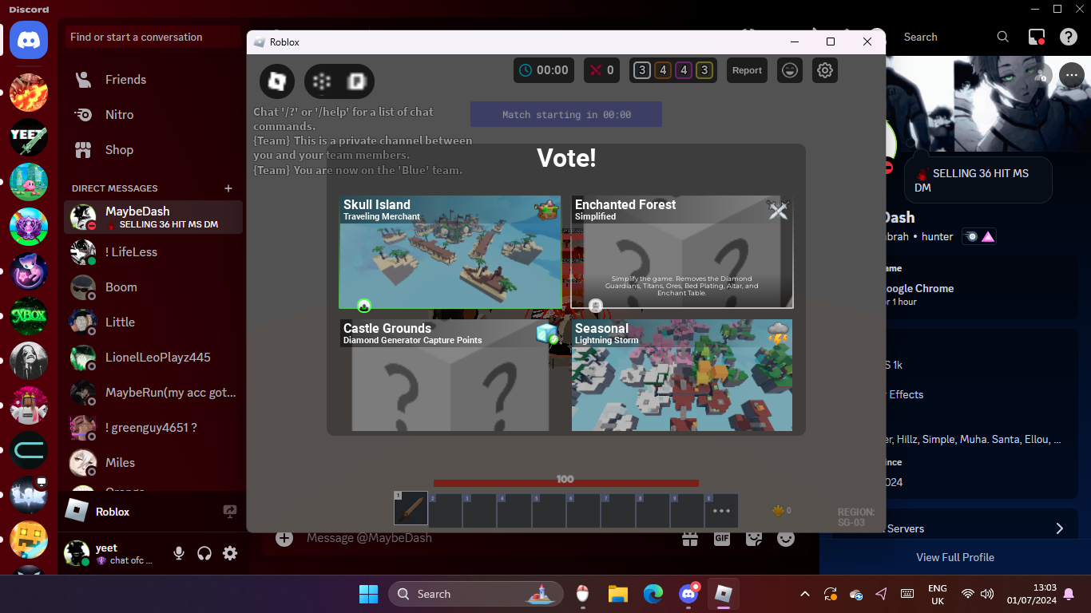
Task: Open the Little direct message
Action: pyautogui.click(x=153, y=322)
